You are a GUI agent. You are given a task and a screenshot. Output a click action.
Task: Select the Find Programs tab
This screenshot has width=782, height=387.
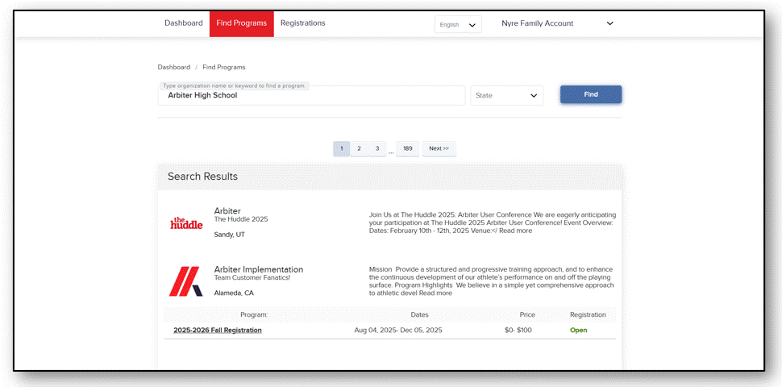click(x=241, y=23)
